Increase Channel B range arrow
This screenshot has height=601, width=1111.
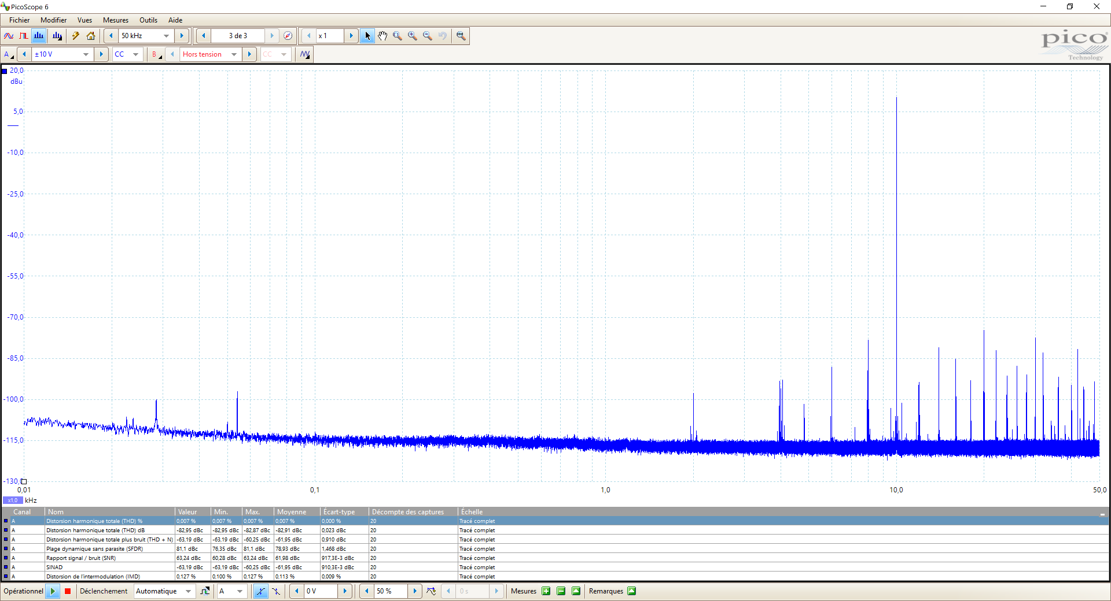point(249,54)
